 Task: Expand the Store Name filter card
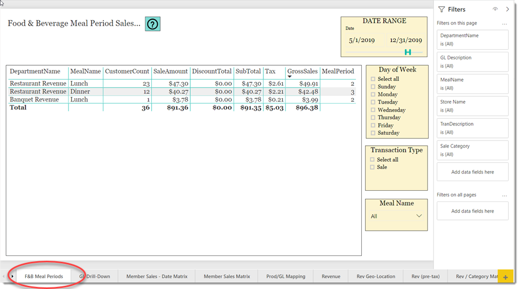(x=472, y=106)
